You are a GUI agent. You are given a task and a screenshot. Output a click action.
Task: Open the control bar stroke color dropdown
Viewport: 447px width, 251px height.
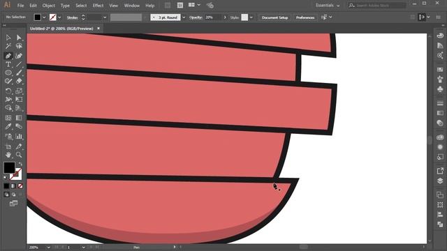tap(59, 17)
